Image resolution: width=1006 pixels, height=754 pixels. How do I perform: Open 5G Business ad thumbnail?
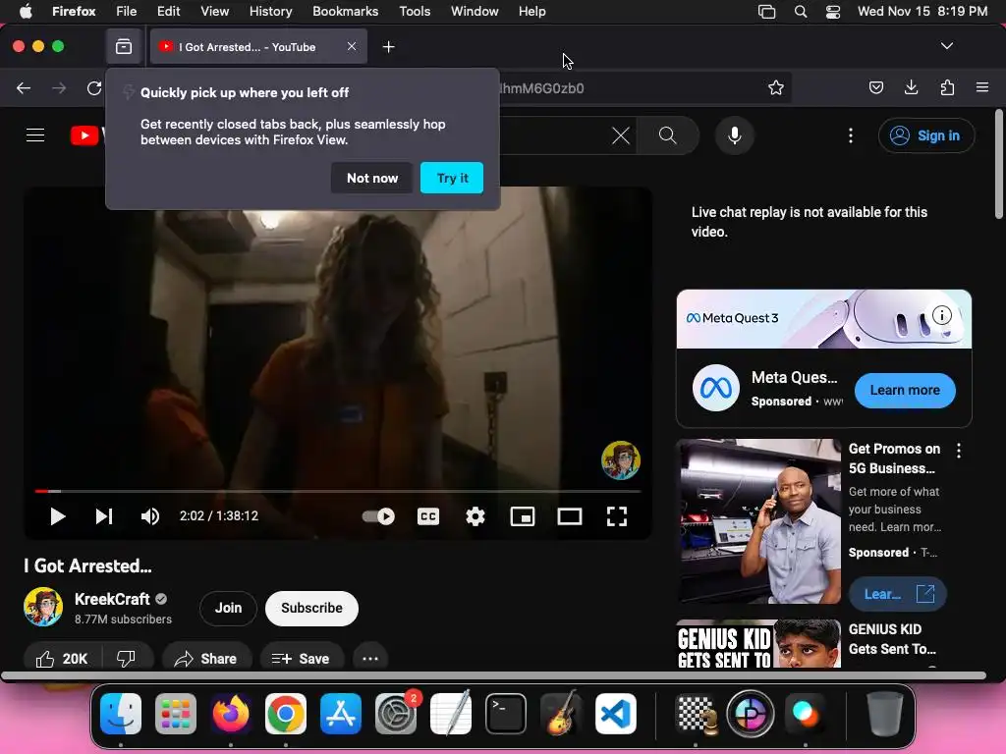[759, 520]
